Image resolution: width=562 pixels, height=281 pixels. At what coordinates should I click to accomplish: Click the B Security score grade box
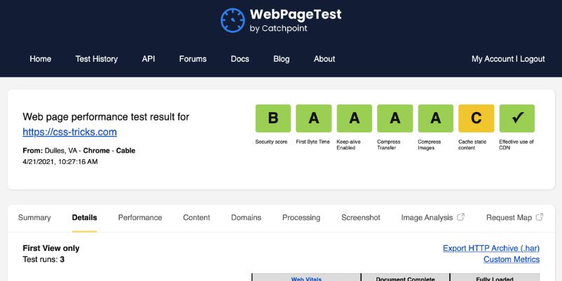click(273, 118)
